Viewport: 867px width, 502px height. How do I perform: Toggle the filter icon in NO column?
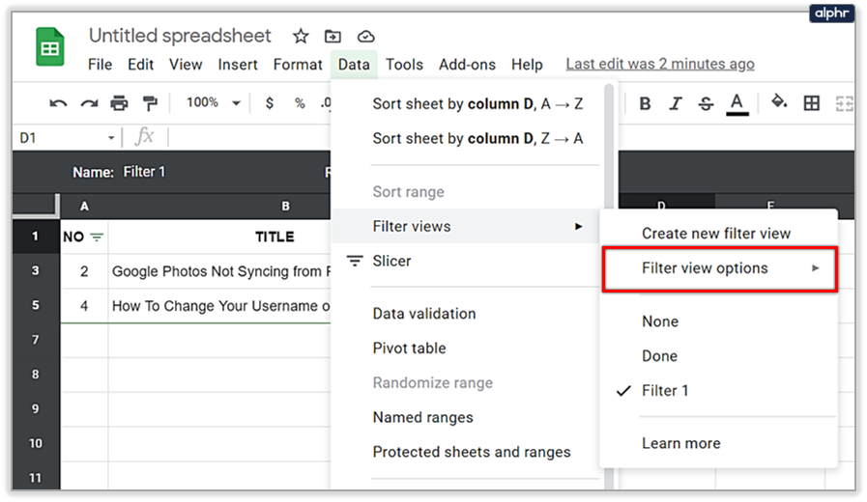97,237
